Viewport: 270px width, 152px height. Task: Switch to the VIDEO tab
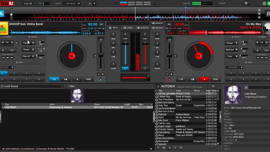pos(128,28)
